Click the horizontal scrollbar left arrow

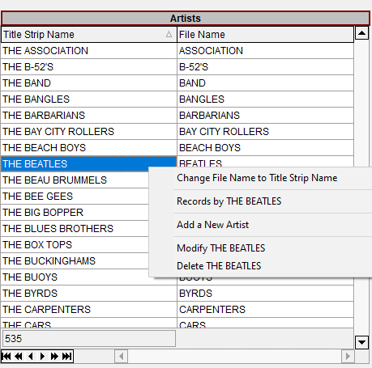coord(122,357)
